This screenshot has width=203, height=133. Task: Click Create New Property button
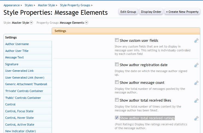point(182,12)
